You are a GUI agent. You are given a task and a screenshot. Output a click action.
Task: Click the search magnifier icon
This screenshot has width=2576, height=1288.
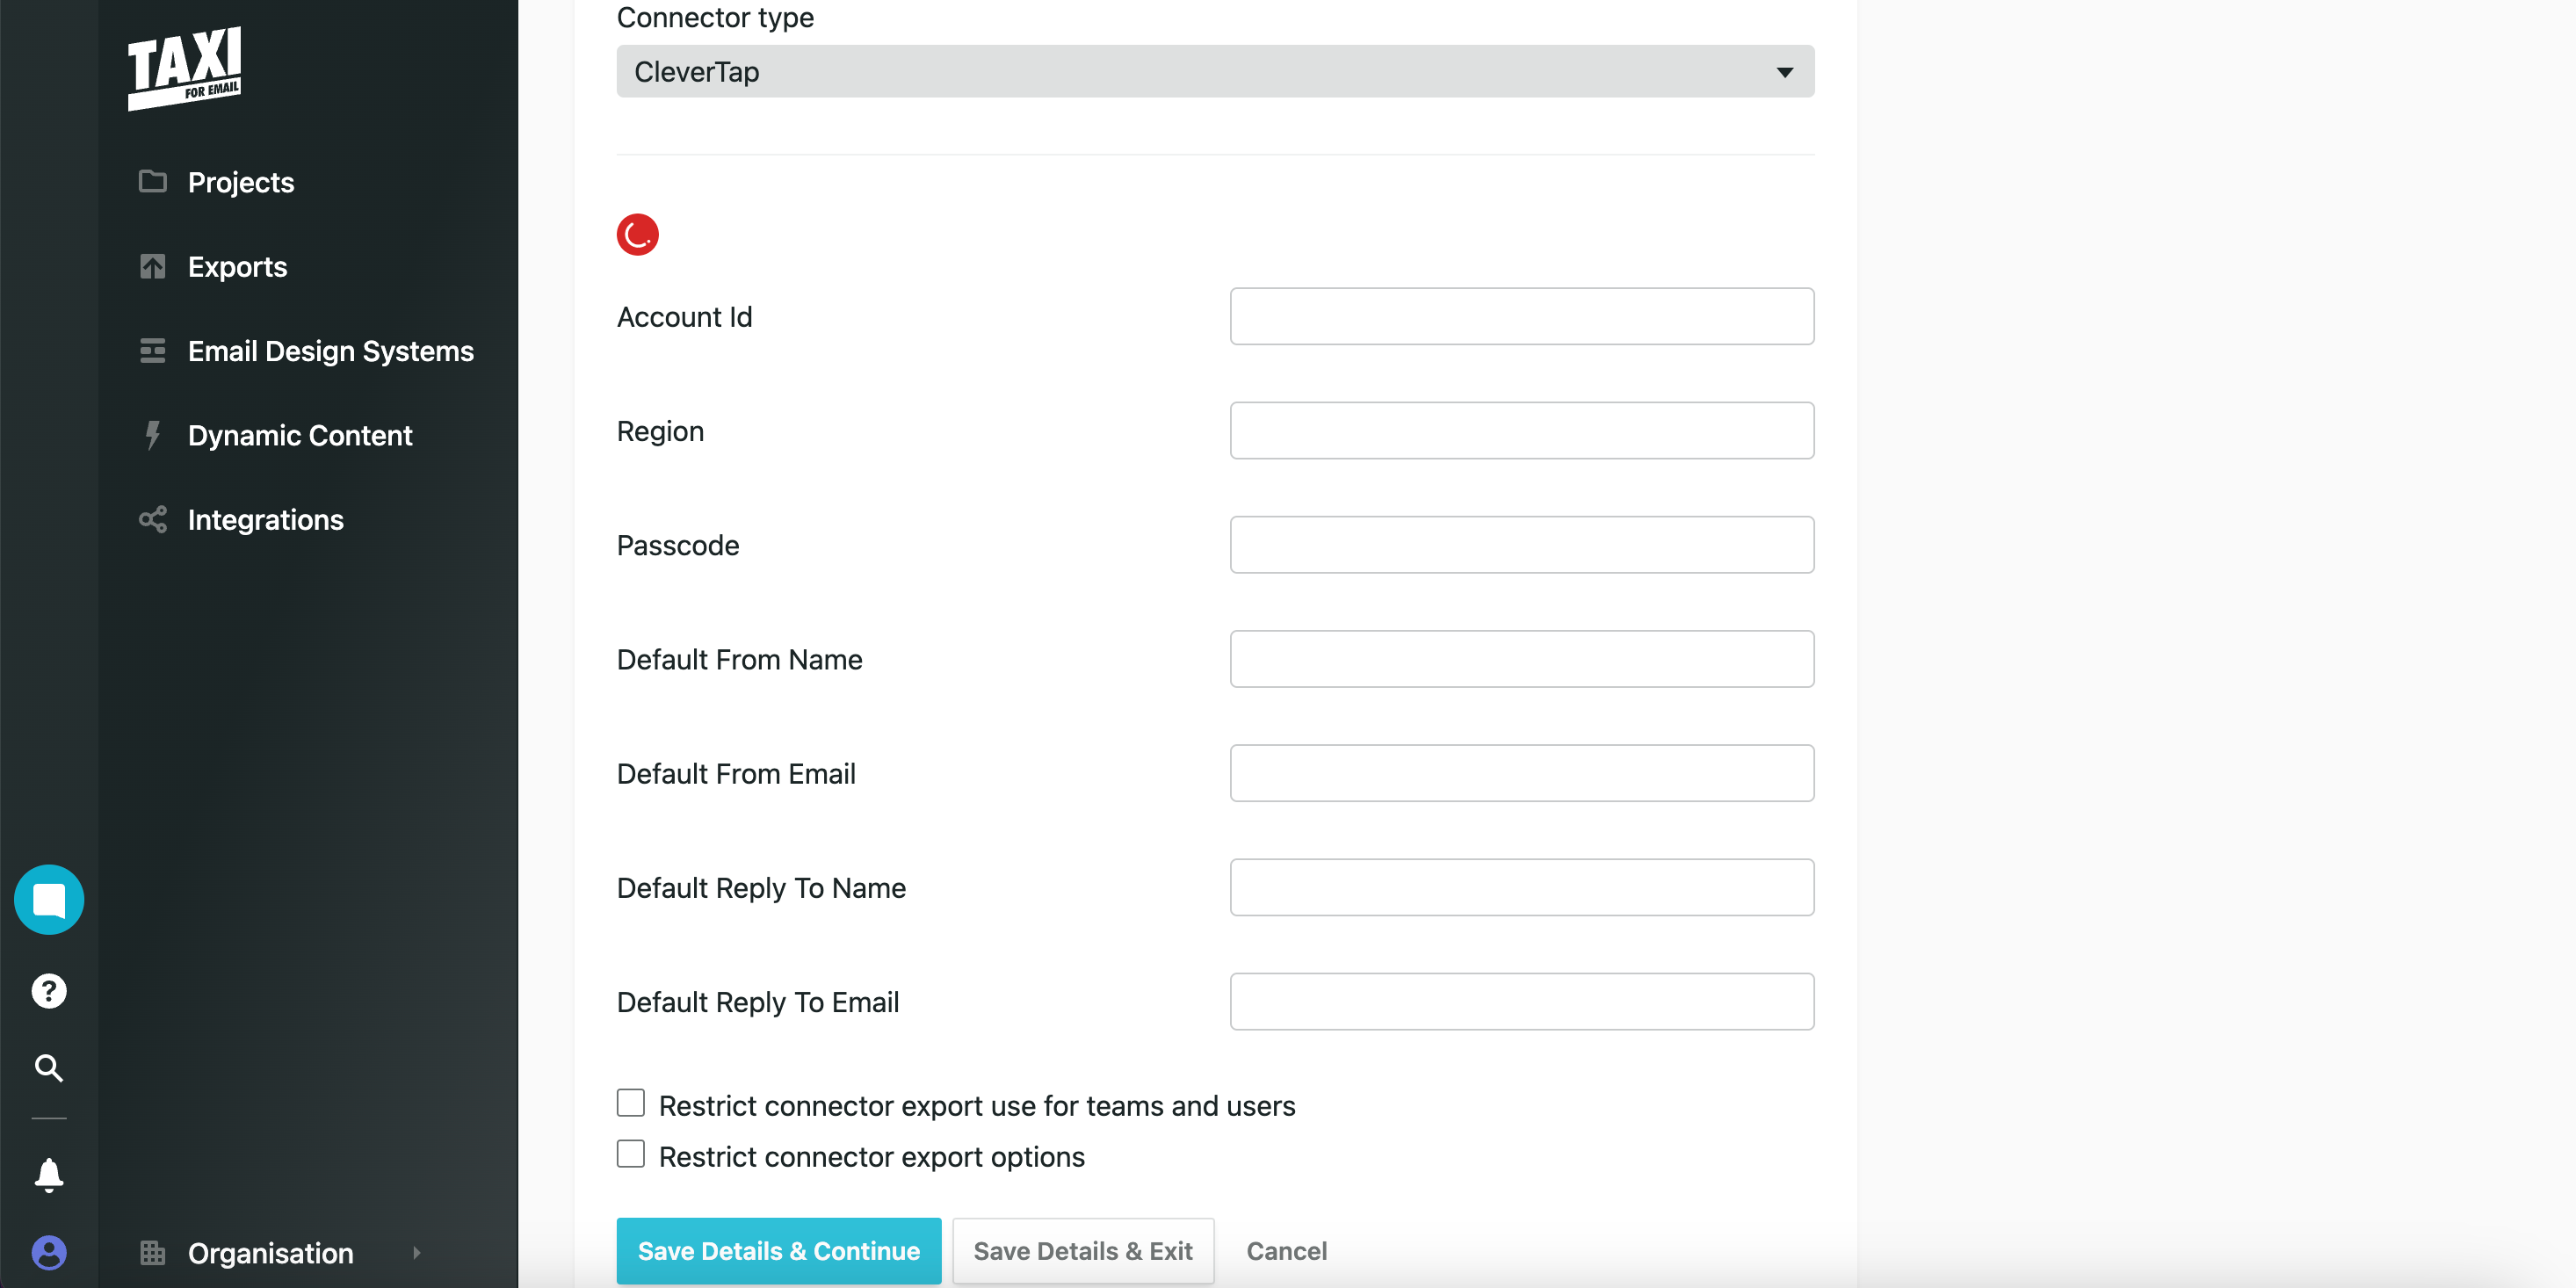point(49,1068)
